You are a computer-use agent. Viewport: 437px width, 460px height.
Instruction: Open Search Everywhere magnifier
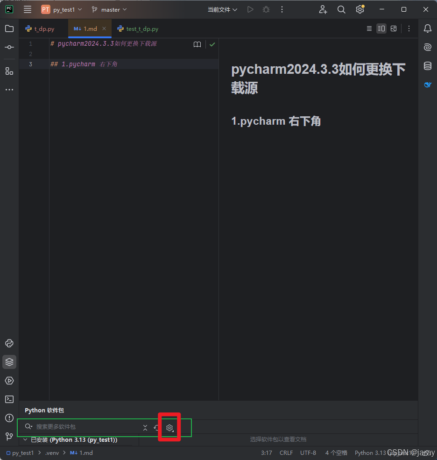341,9
